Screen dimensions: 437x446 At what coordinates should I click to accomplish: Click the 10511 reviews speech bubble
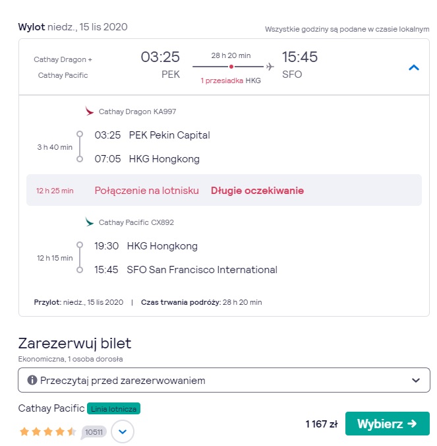[x=94, y=432]
